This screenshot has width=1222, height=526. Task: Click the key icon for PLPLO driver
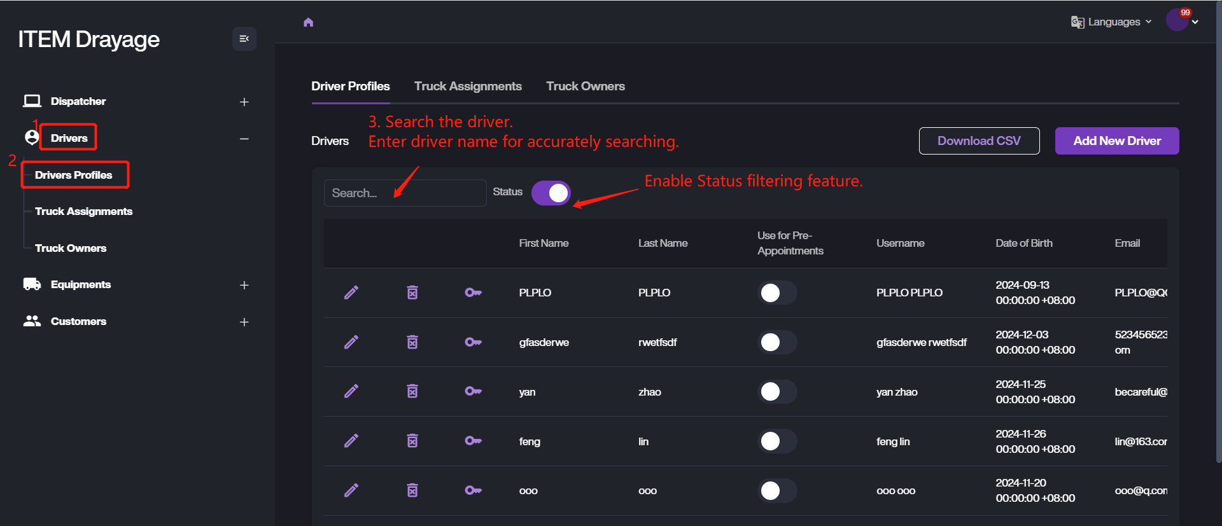point(473,293)
